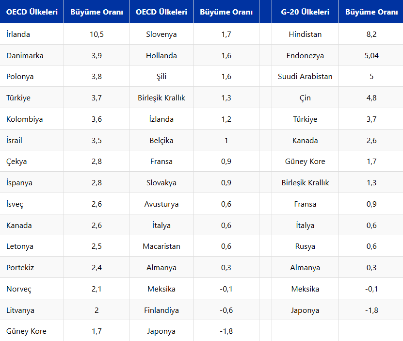Select the Hindistan row cell
Image resolution: width=403 pixels, height=341 pixels.
click(305, 34)
